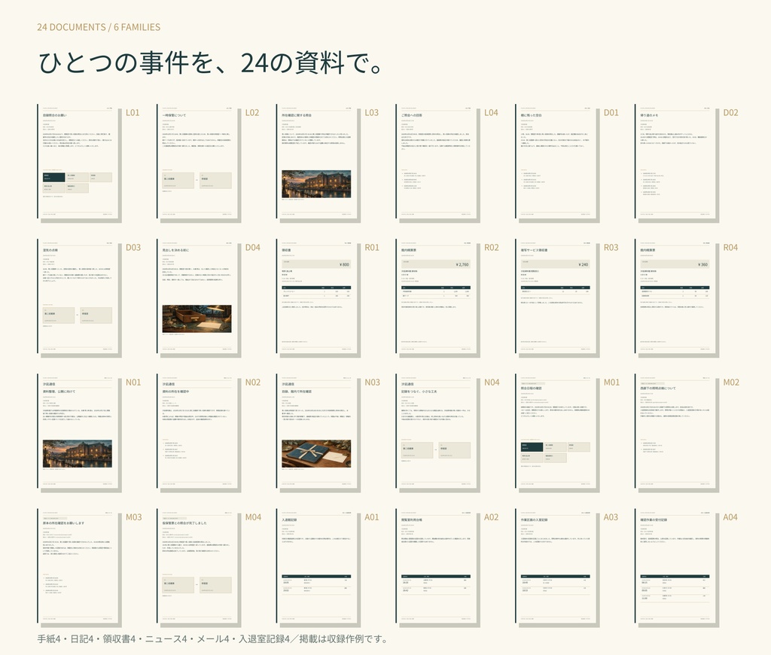This screenshot has height=655, width=771.
Task: Click the M02 label text
Action: 731,382
